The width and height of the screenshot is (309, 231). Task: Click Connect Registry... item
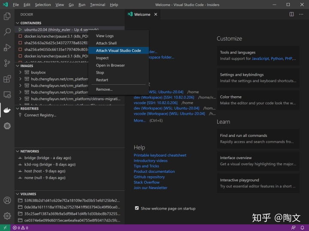coord(40,115)
